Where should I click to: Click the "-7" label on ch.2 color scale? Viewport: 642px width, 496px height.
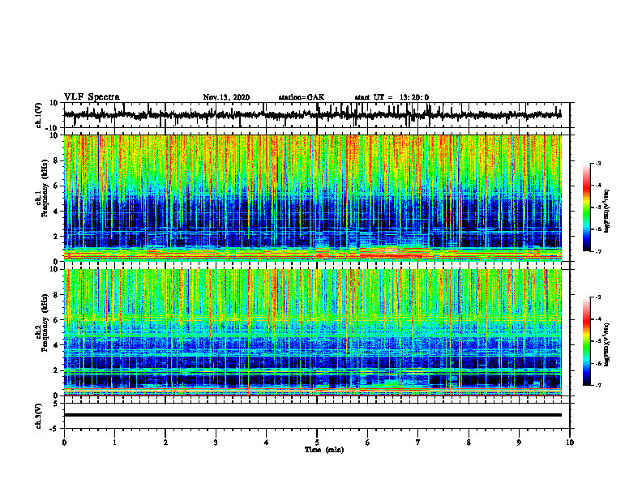(598, 386)
